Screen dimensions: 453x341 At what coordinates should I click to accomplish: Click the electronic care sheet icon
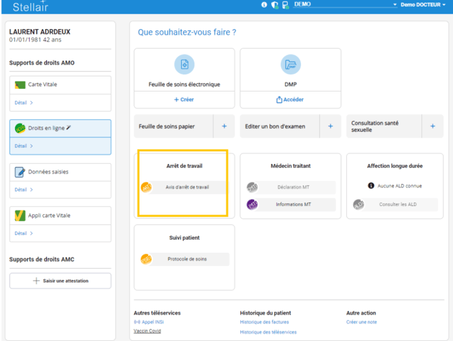tap(184, 65)
